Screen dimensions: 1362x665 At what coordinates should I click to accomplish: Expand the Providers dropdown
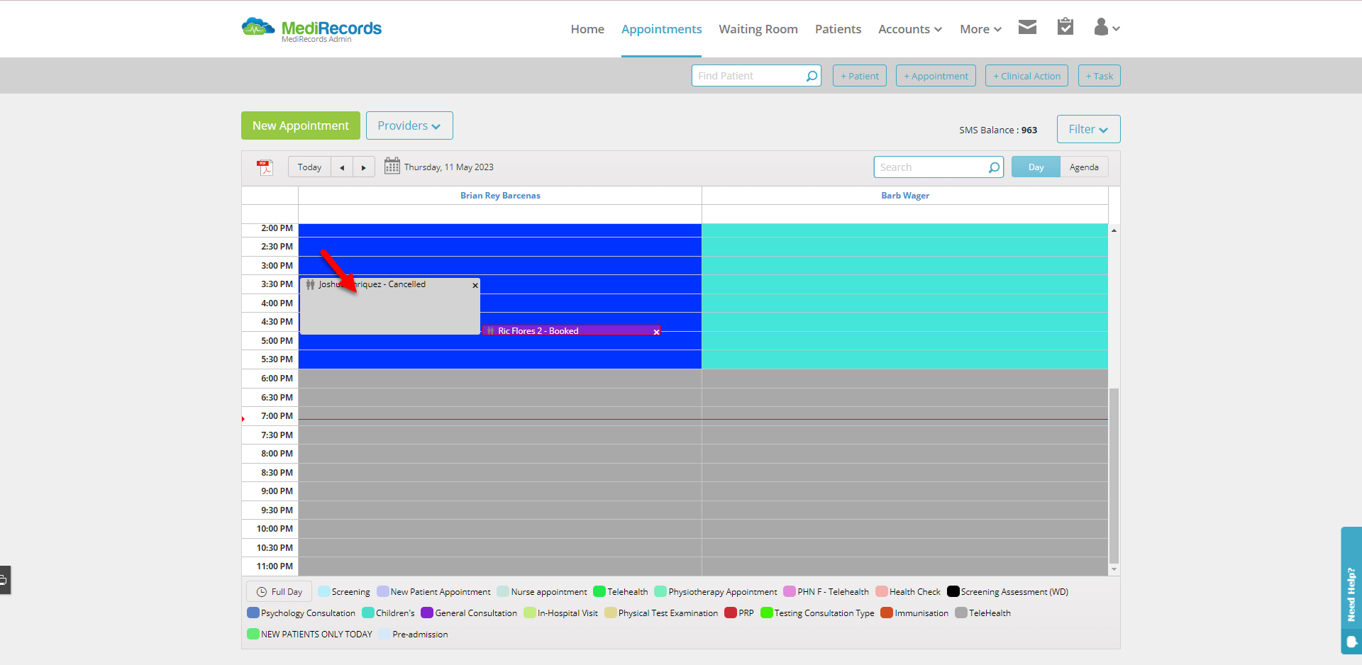pyautogui.click(x=409, y=125)
